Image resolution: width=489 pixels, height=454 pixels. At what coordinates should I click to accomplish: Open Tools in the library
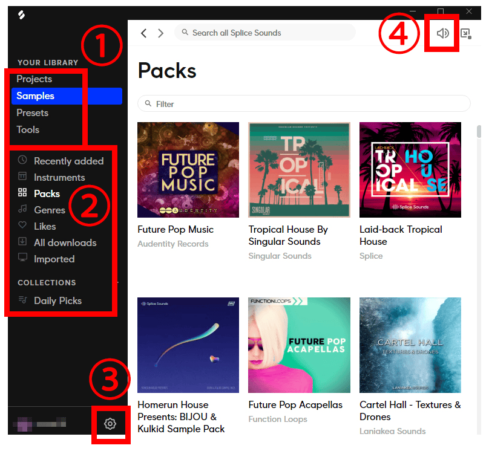click(x=28, y=129)
